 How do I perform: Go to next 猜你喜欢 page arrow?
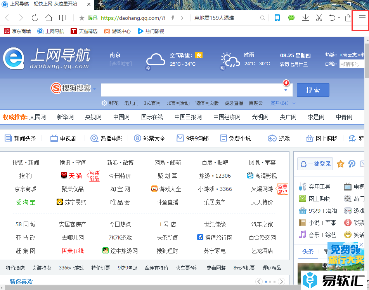(x=281, y=281)
